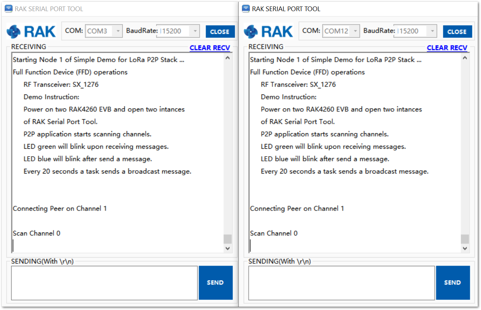Click the RAK logo in left window
Image resolution: width=481 pixels, height=310 pixels.
coord(31,32)
